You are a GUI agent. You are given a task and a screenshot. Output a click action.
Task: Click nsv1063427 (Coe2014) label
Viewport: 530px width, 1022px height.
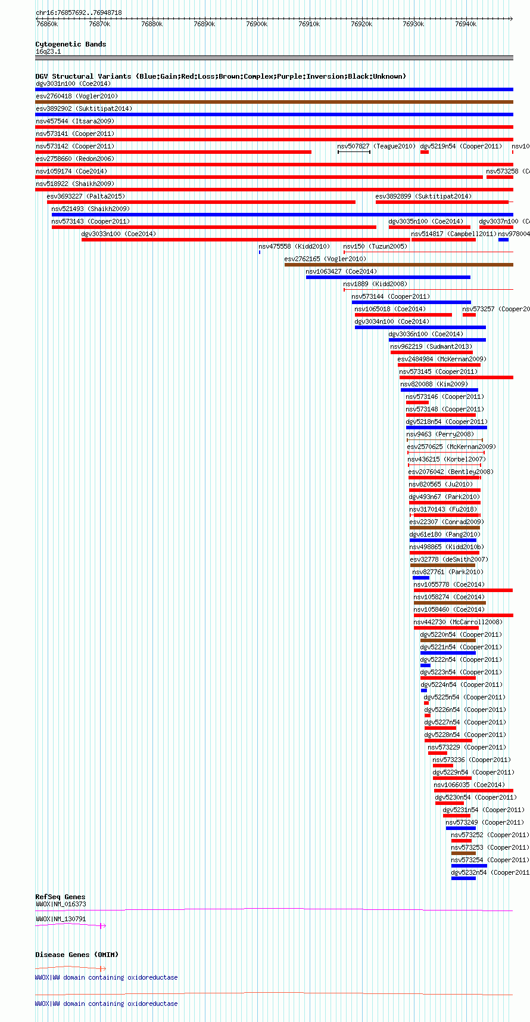pos(342,271)
